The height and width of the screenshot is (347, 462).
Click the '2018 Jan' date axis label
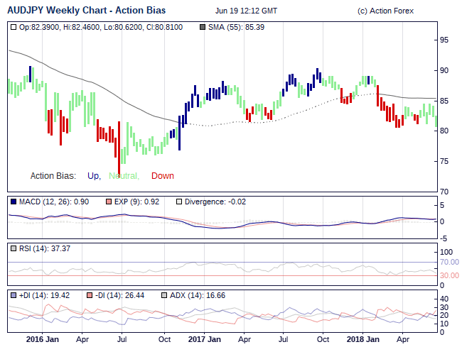363,339
